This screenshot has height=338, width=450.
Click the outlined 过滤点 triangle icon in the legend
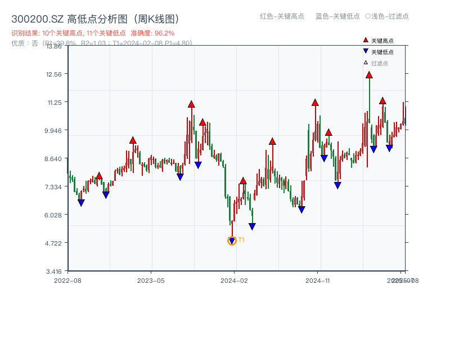pyautogui.click(x=365, y=62)
